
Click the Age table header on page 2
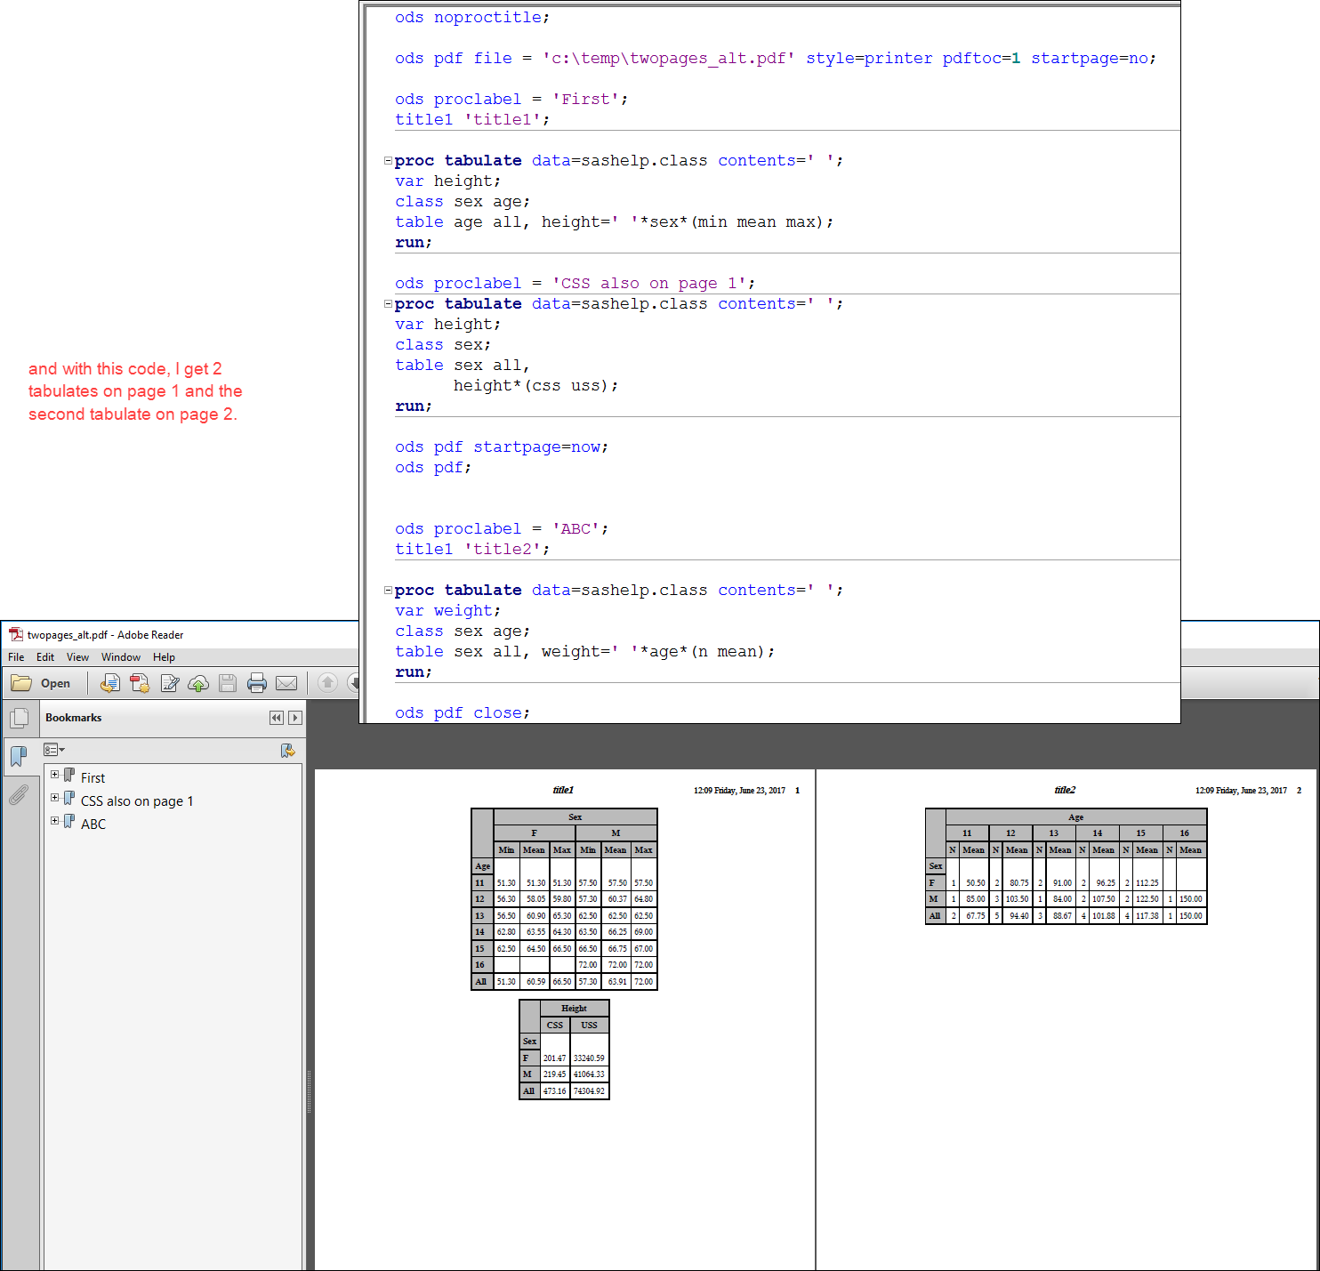point(1076,817)
